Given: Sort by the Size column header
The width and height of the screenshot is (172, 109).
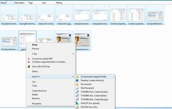Looking at the screenshot, I should 48,3.
